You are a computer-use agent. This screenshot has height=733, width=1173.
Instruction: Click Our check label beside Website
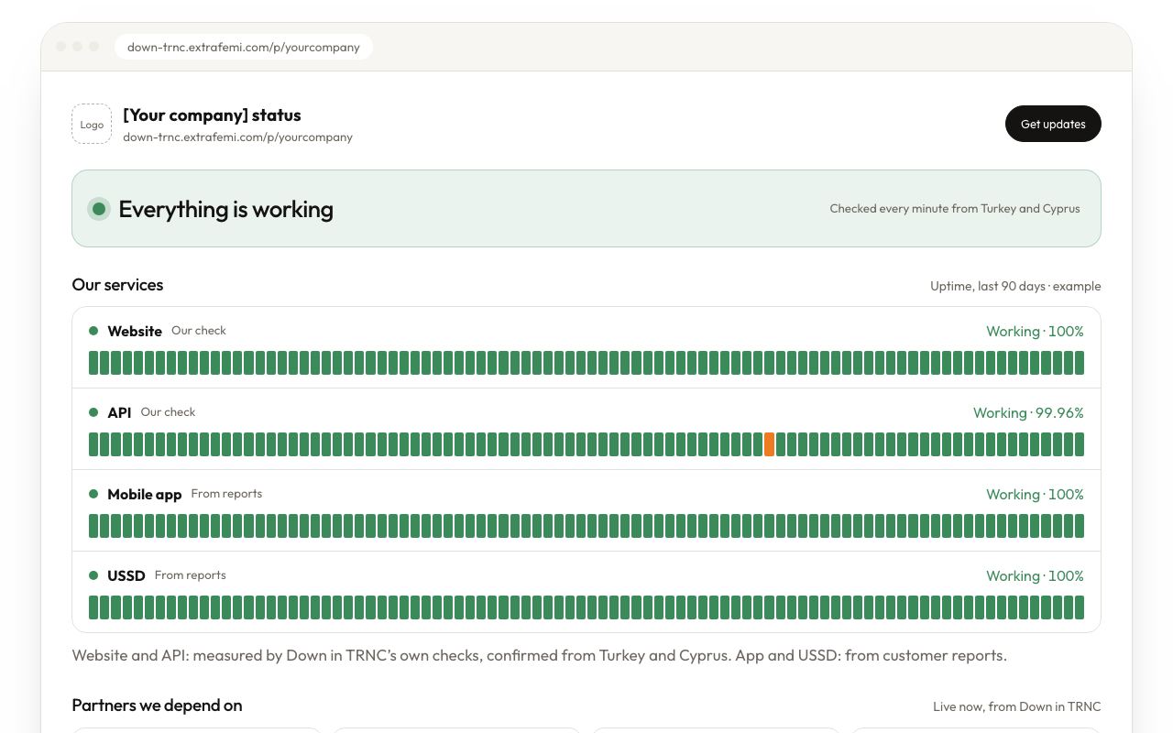tap(199, 330)
